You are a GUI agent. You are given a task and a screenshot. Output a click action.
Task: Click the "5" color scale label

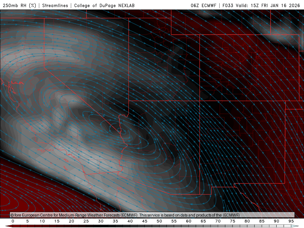[27, 221]
